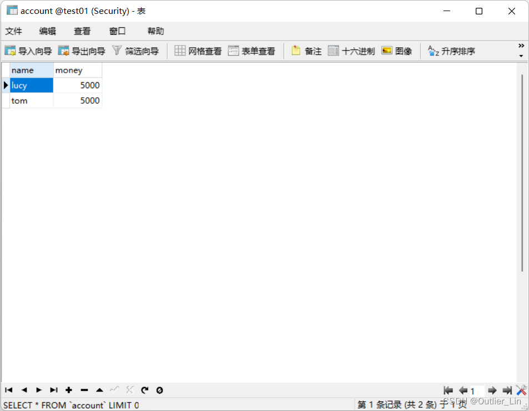Viewport: 529px width, 411px height.
Task: Click the SELECT * FROM account status text
Action: pos(71,405)
